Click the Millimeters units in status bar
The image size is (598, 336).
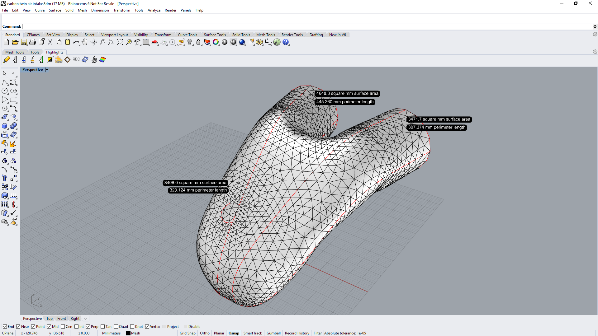tap(111, 333)
